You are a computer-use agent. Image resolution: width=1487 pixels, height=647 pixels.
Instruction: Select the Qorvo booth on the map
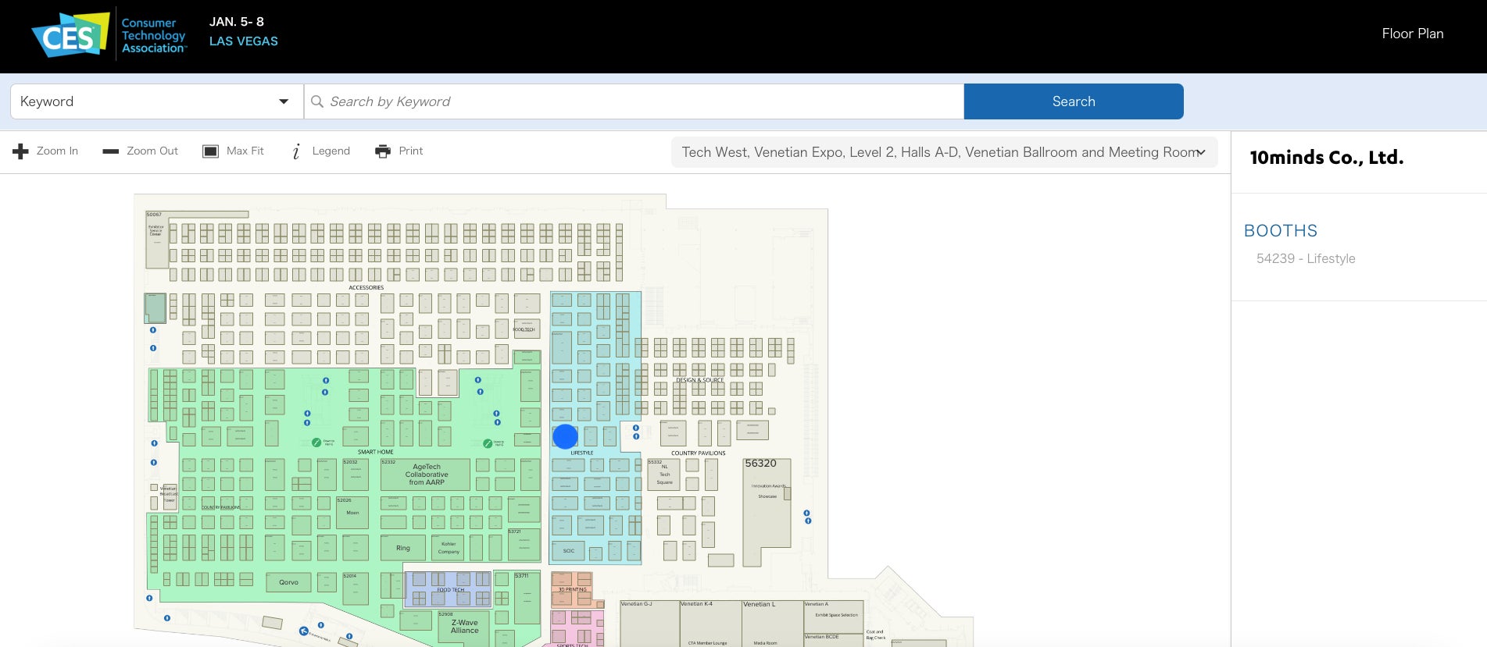tap(288, 582)
